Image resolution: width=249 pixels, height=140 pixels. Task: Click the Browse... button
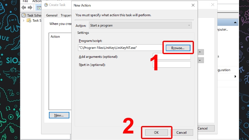click(178, 48)
